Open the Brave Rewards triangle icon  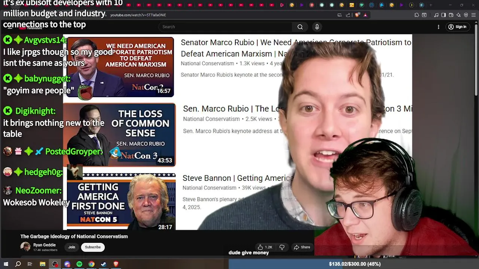tap(365, 15)
